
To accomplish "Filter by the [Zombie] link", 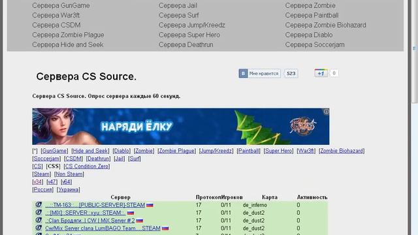I will pyautogui.click(x=144, y=151).
